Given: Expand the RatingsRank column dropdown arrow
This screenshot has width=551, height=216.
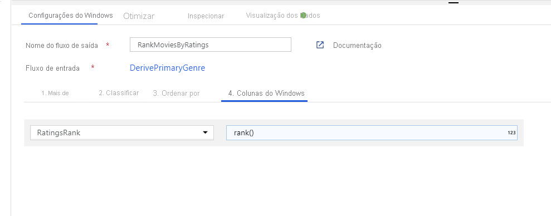Looking at the screenshot, I should click(205, 132).
